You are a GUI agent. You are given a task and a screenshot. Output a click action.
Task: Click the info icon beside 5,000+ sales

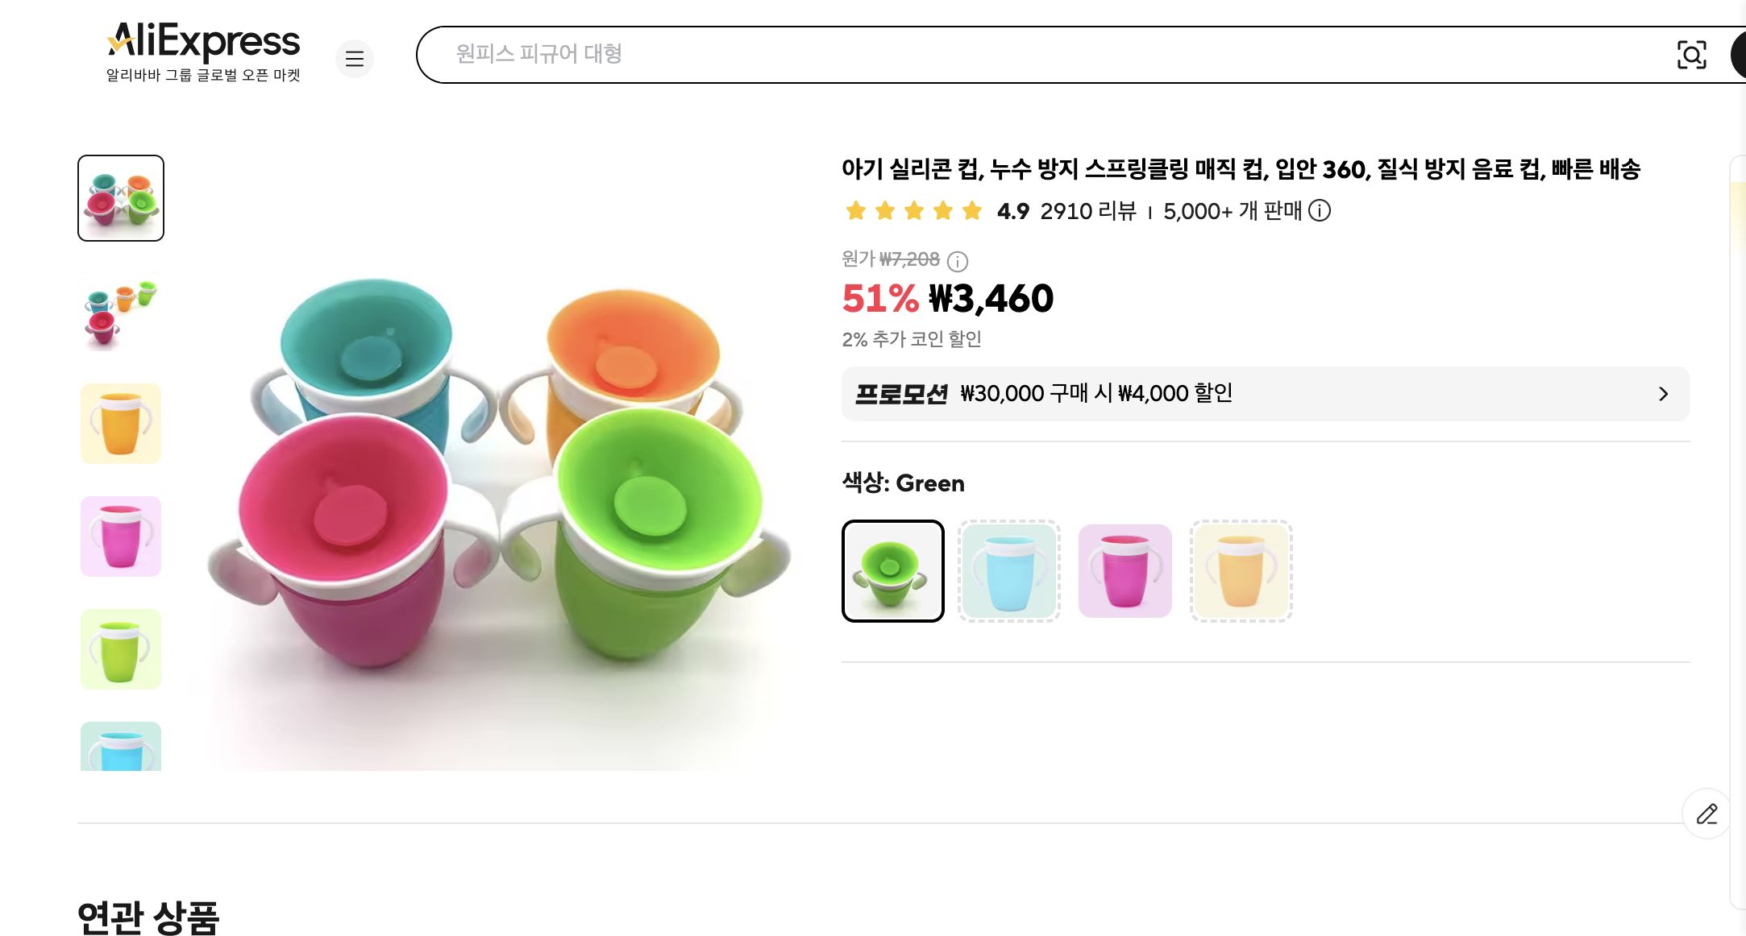click(1320, 212)
